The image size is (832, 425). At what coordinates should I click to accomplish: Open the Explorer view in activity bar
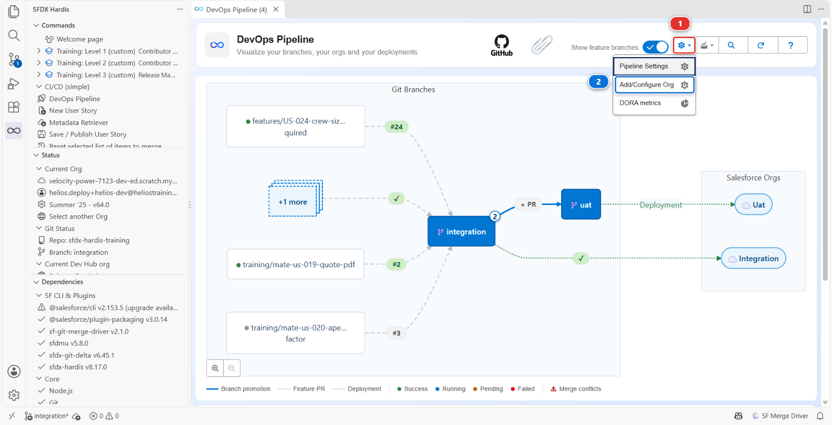click(x=14, y=11)
